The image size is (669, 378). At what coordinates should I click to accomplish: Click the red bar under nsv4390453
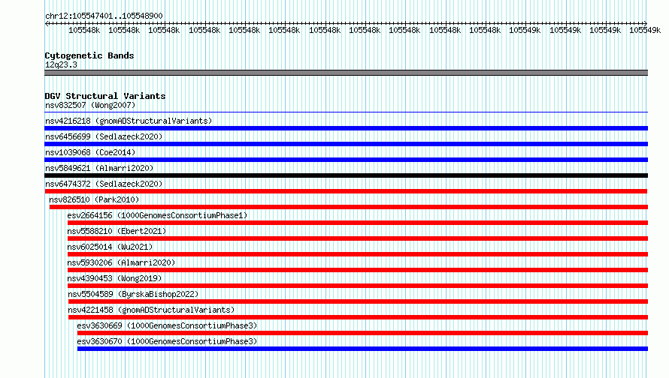358,286
